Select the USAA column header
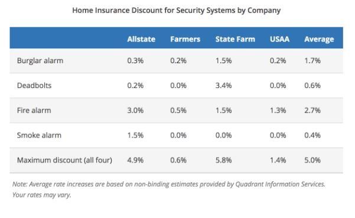The width and height of the screenshot is (355, 218). (279, 39)
